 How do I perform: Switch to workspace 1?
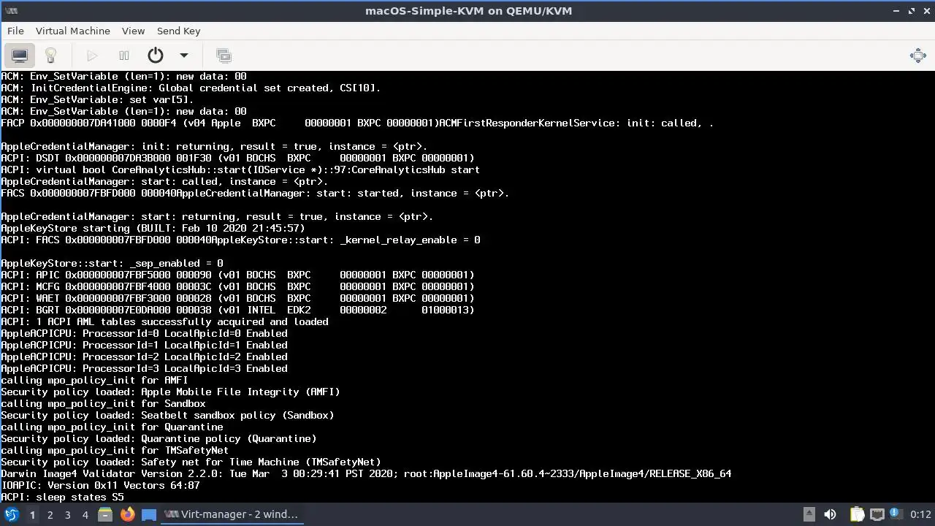32,514
